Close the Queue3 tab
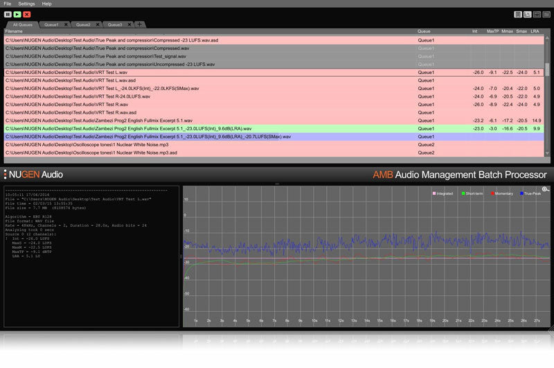This screenshot has width=554, height=368. tap(129, 25)
